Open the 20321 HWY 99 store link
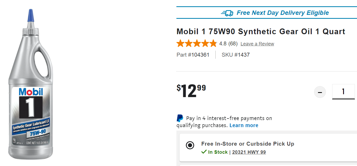 pyautogui.click(x=249, y=152)
